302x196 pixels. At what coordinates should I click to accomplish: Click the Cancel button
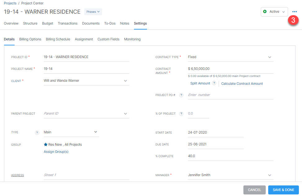click(x=255, y=190)
